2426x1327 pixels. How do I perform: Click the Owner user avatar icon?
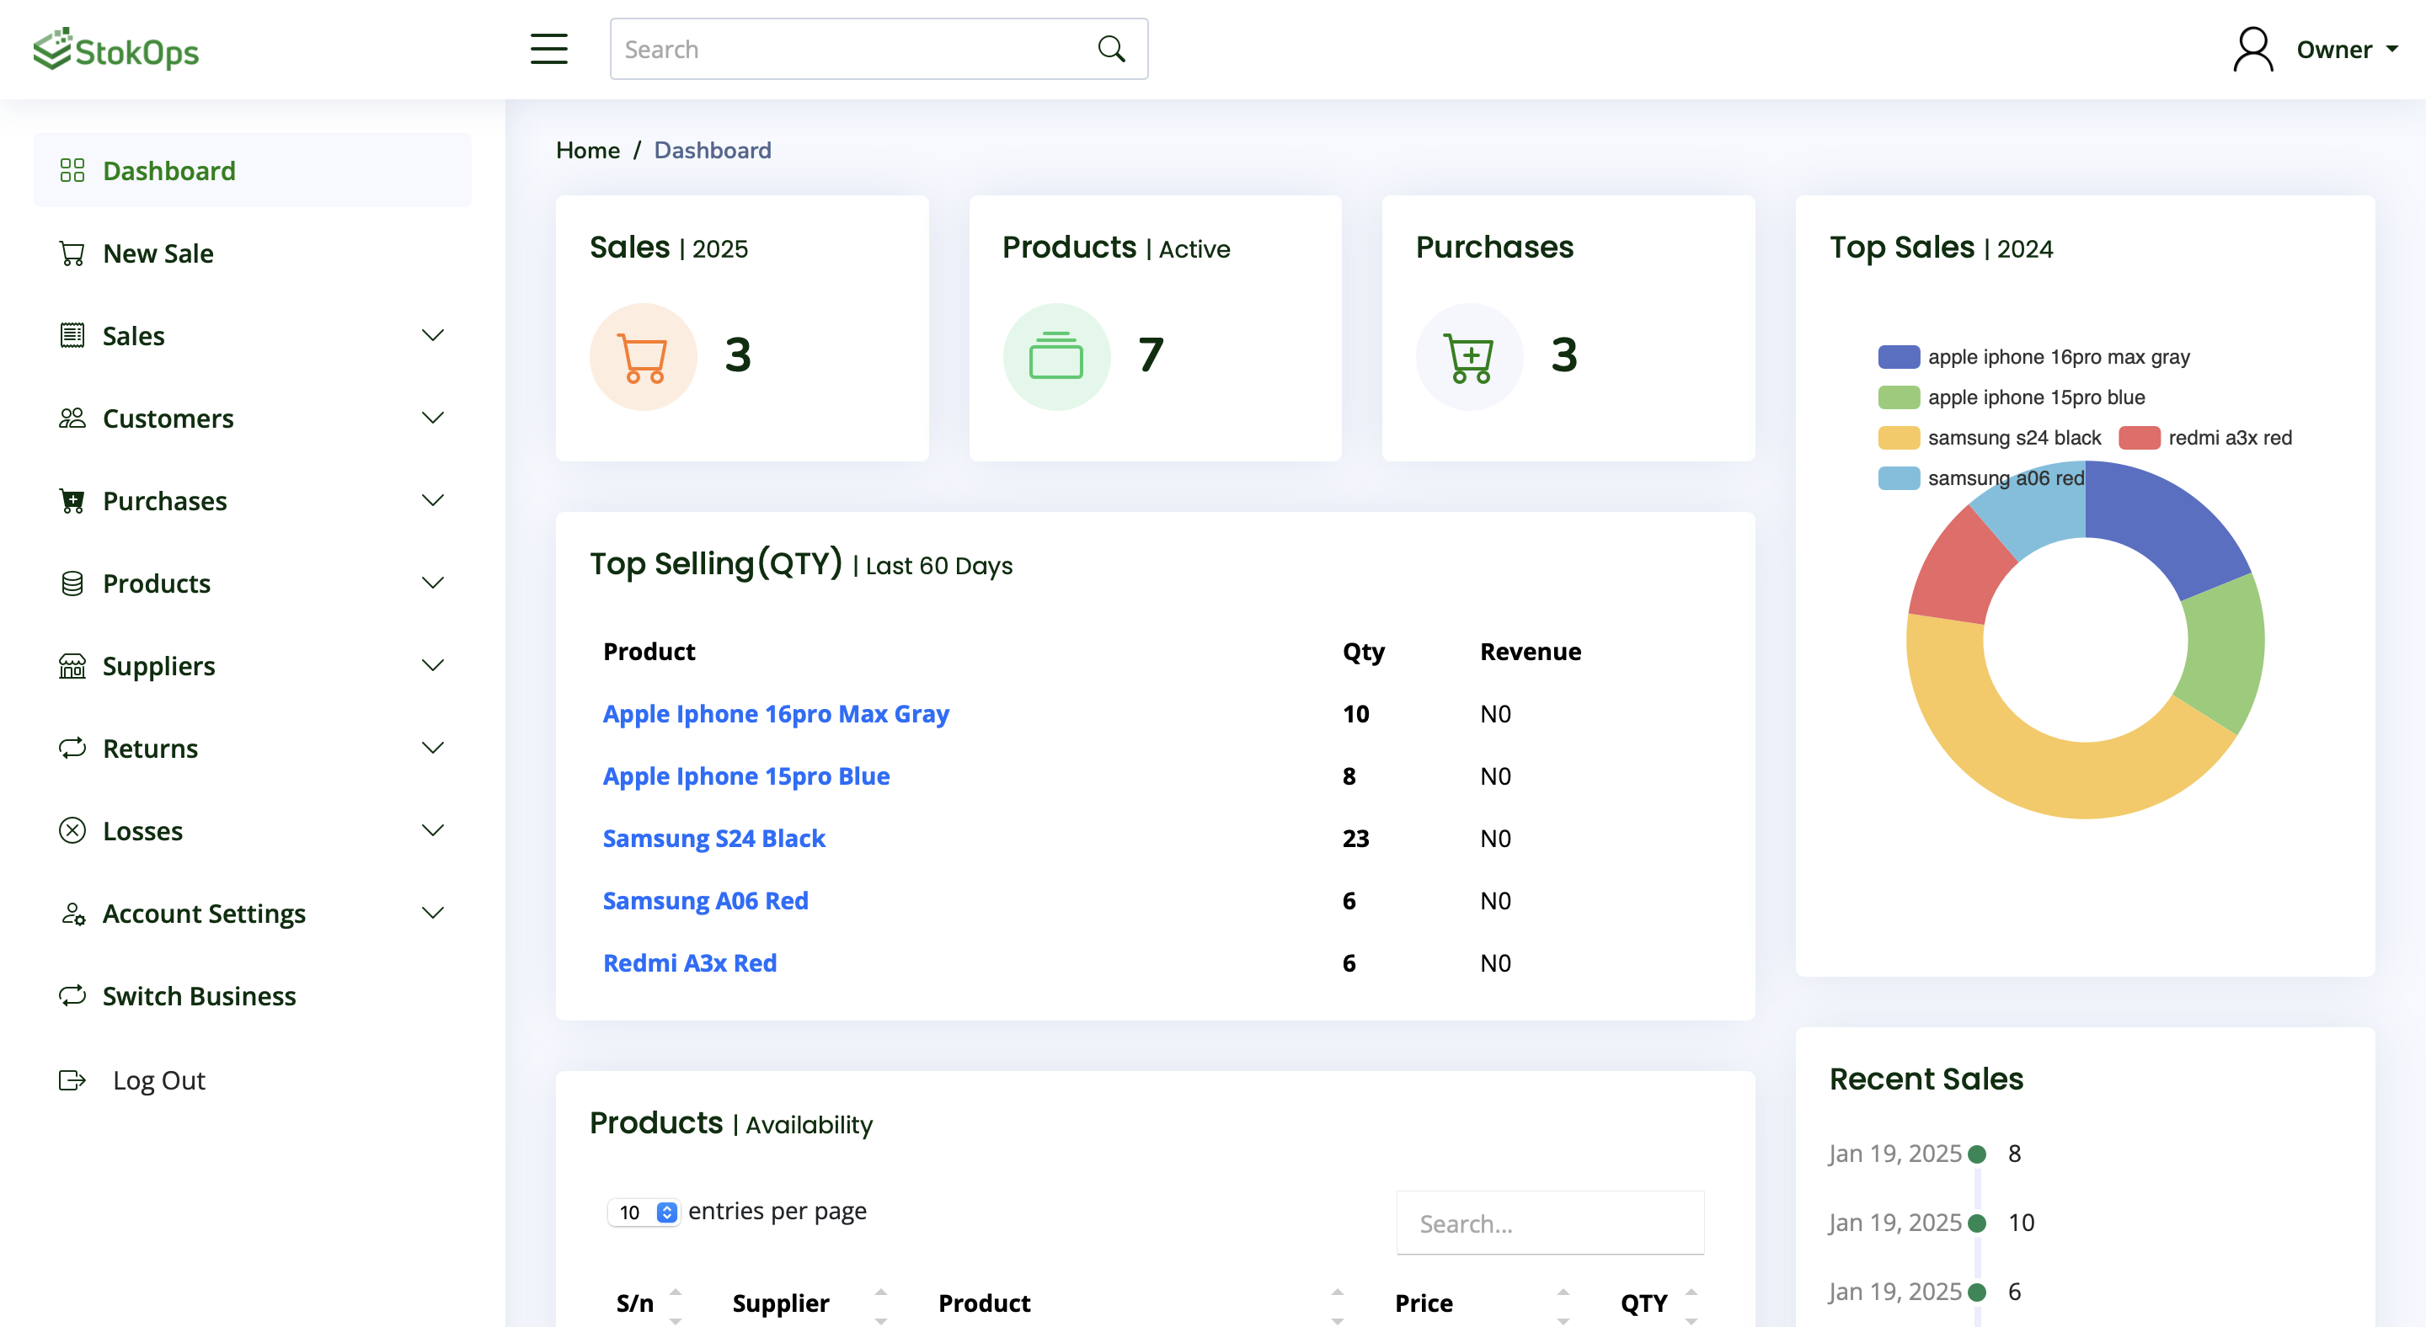tap(2252, 49)
